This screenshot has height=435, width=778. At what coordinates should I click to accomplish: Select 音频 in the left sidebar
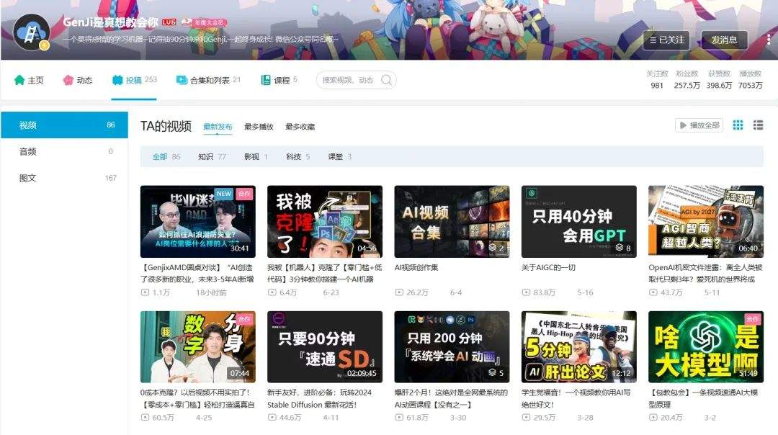coord(65,151)
